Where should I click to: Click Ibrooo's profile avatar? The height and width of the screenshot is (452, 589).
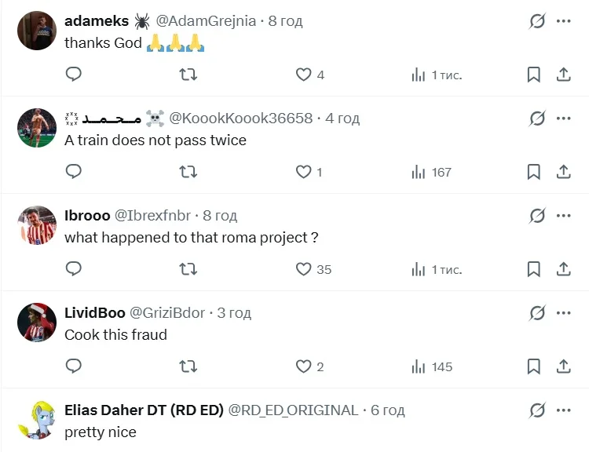[x=37, y=225]
